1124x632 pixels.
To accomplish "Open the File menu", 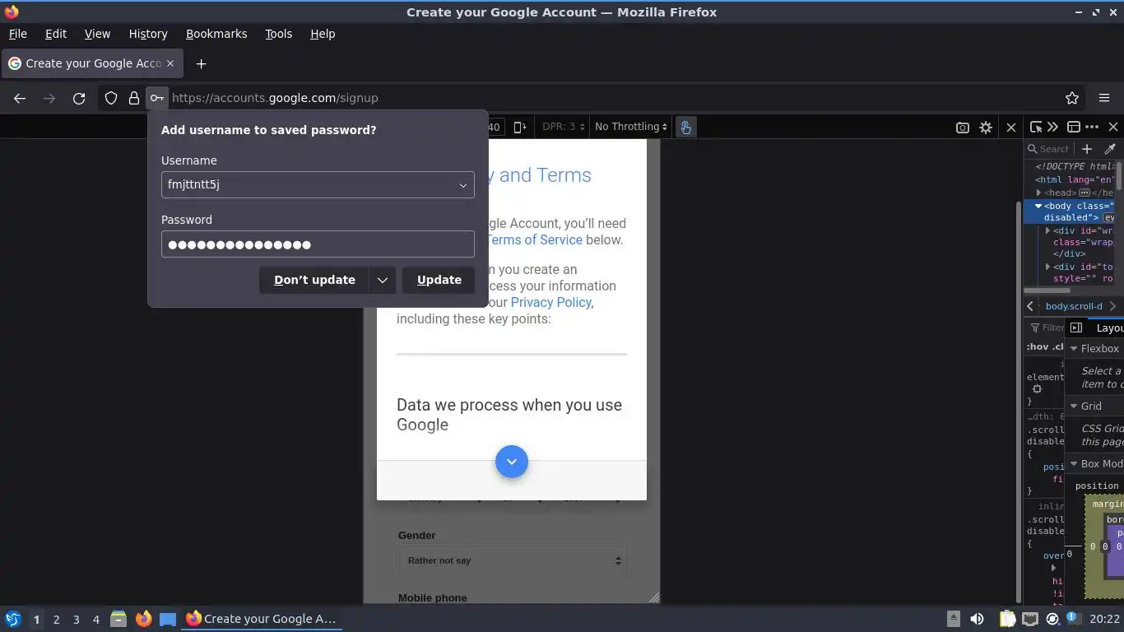I will coord(17,34).
